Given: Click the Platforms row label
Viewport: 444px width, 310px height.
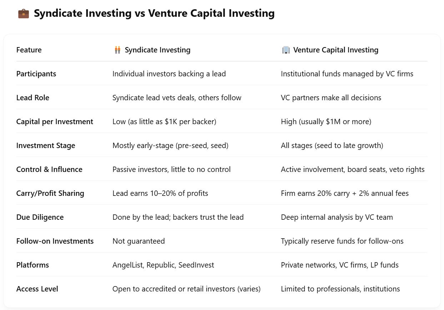Looking at the screenshot, I should 32,265.
